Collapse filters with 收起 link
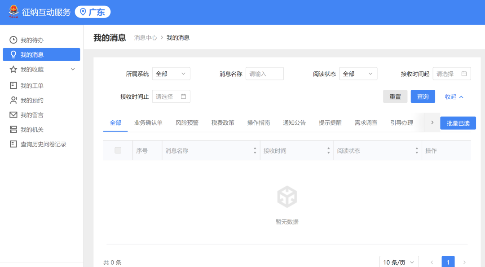This screenshot has height=267, width=485. [454, 97]
